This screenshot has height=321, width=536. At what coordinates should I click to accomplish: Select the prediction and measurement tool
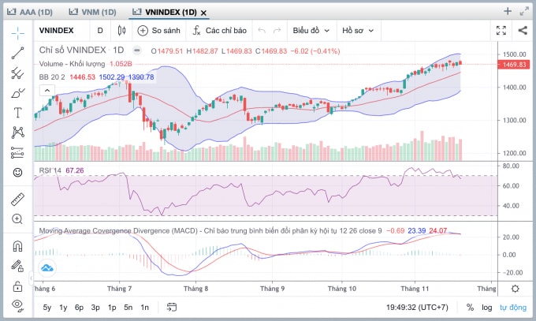[x=18, y=153]
